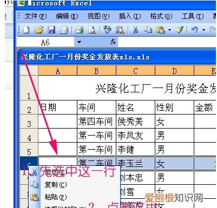Open the 插入(I) menu
217x208 pixels.
pos(130,16)
